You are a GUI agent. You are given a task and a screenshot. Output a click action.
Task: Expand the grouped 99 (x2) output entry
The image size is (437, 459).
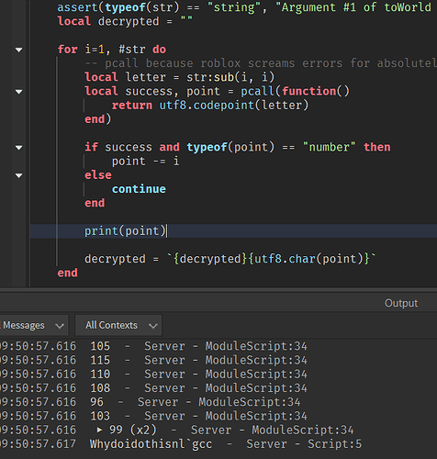[x=99, y=430]
